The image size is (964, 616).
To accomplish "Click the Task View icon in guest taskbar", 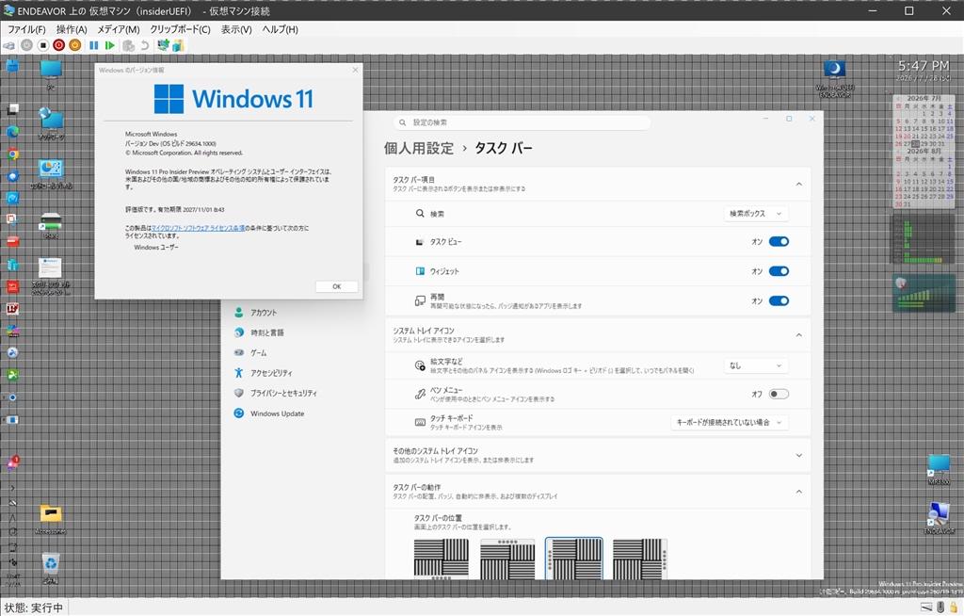I will tap(12, 109).
